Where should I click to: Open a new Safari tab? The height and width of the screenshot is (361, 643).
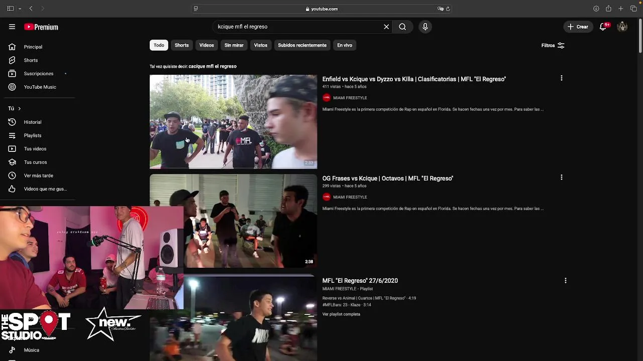621,9
